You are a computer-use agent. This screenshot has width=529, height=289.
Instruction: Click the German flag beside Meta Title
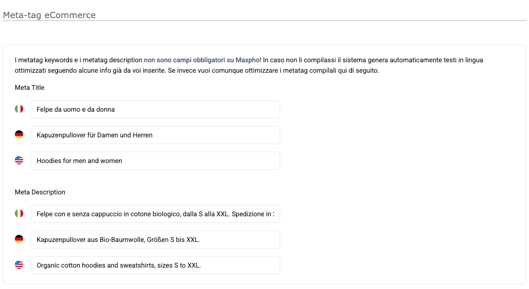(x=19, y=135)
